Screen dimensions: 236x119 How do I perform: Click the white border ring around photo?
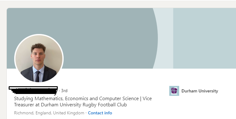click(39, 35)
